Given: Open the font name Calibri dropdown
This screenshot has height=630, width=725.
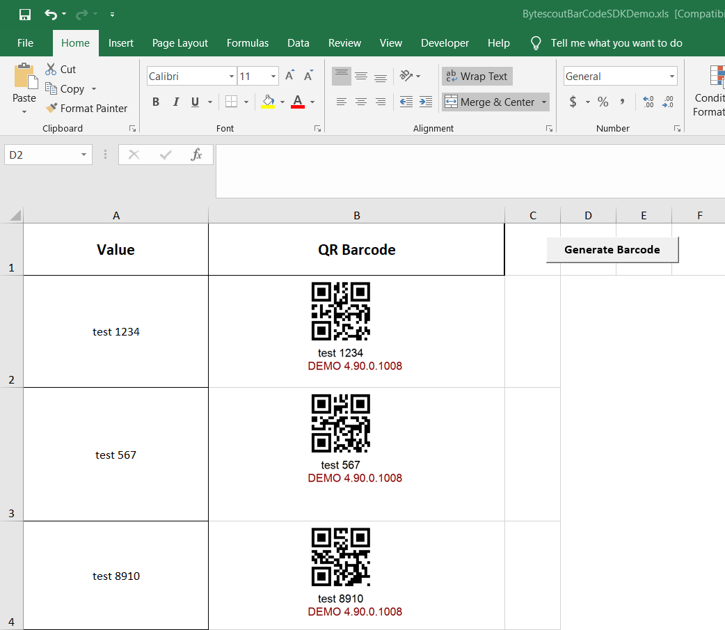Looking at the screenshot, I should (232, 77).
